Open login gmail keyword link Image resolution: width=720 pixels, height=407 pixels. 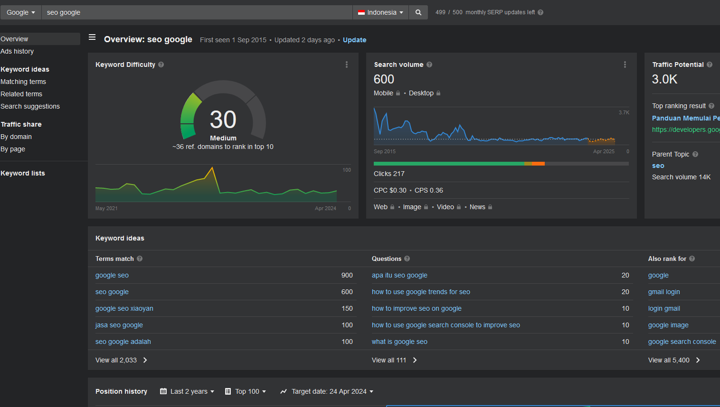[x=664, y=308]
